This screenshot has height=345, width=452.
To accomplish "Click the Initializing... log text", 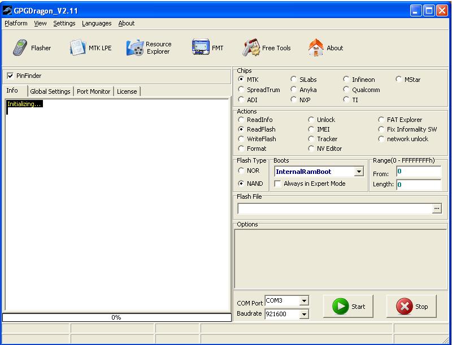I will 24,104.
